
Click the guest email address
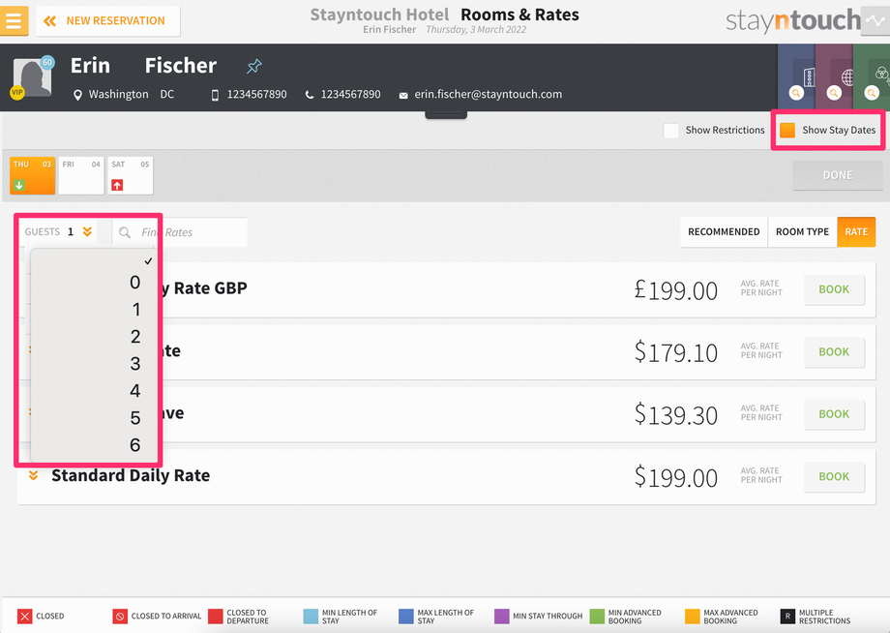[489, 94]
